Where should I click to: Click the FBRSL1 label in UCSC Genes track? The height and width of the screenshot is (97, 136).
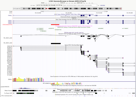10,16
